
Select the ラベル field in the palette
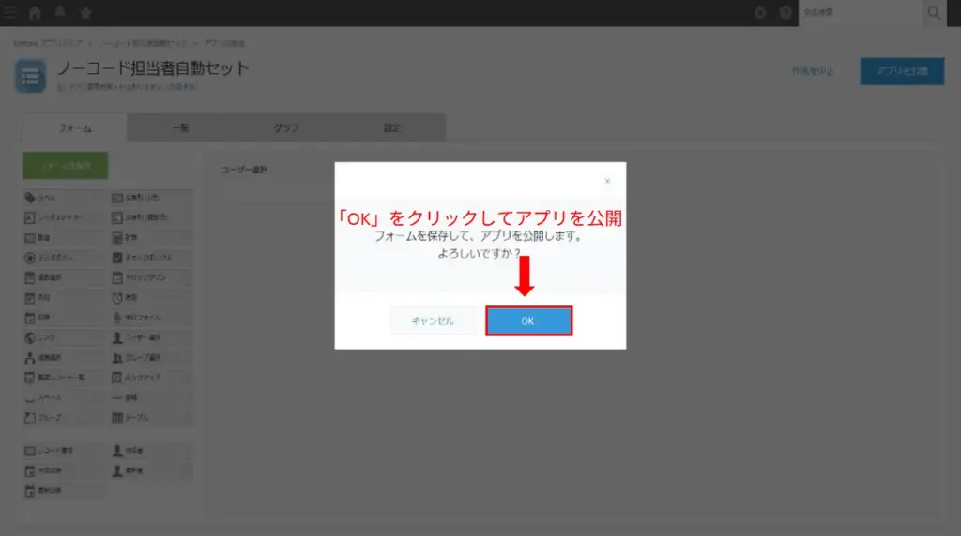[x=64, y=198]
